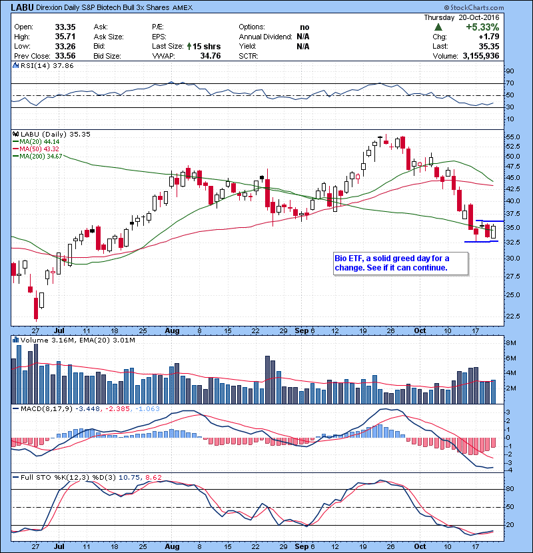Screen dimensions: 533x553
Task: Select the MA(20) 44.14 legend entry
Action: point(36,142)
